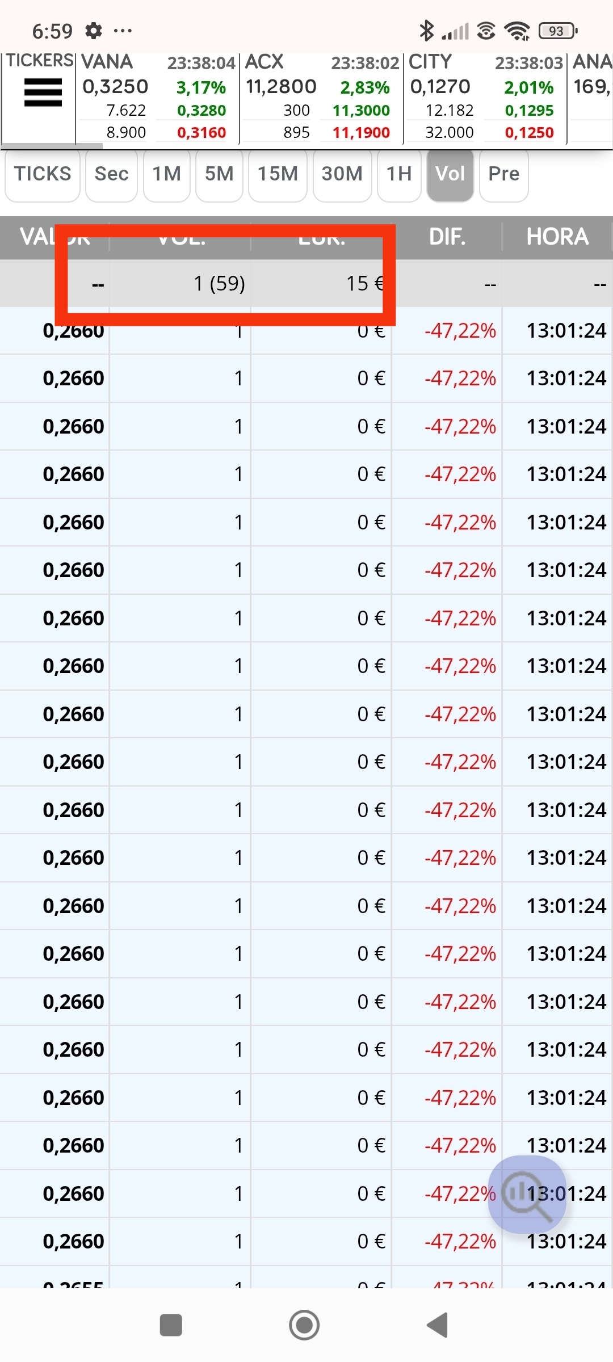This screenshot has width=613, height=1362.
Task: Tap the recent apps square icon
Action: 171,1326
